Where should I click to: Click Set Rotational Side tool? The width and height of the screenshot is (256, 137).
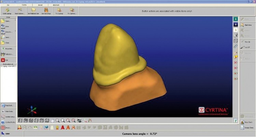tap(33, 11)
